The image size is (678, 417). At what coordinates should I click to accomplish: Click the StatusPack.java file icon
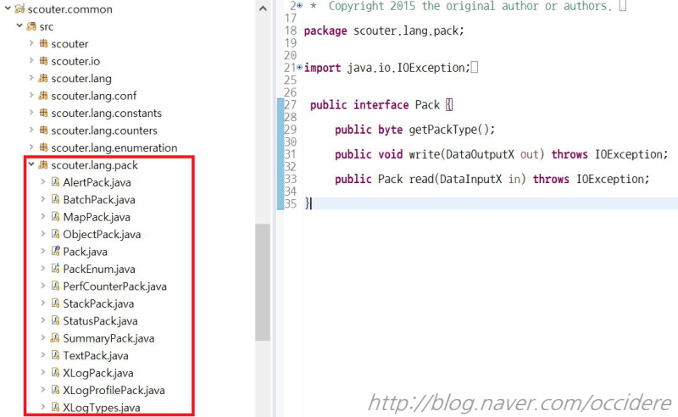click(x=55, y=320)
